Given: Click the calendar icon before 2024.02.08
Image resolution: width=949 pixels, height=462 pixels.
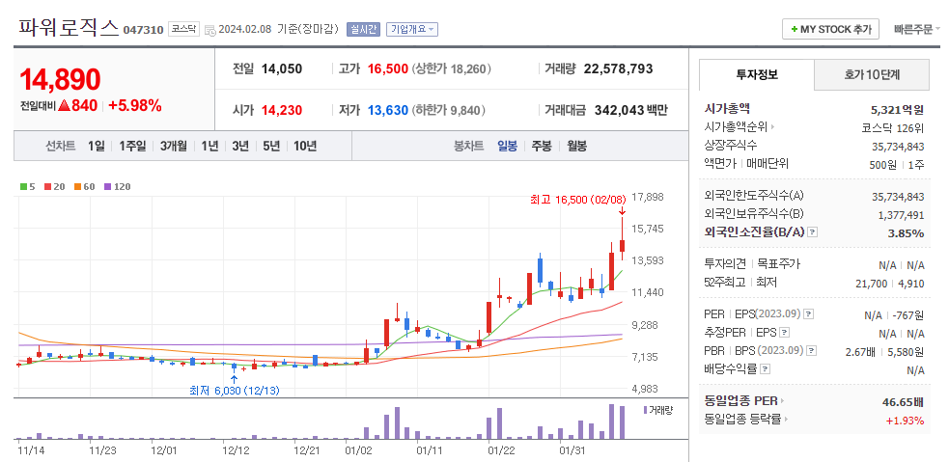Looking at the screenshot, I should [x=210, y=30].
